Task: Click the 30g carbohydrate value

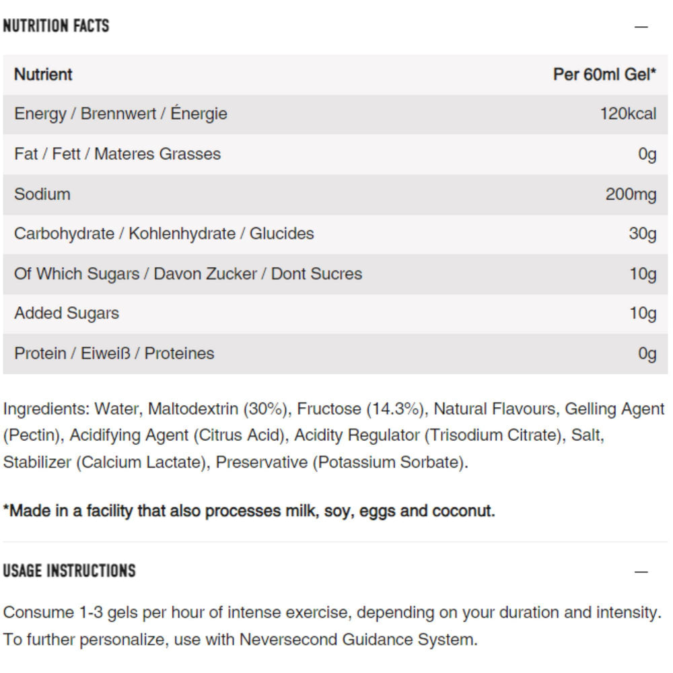Action: point(642,234)
